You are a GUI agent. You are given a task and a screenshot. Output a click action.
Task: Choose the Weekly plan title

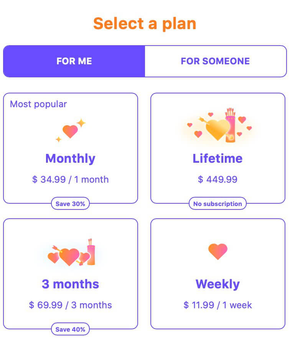click(218, 285)
